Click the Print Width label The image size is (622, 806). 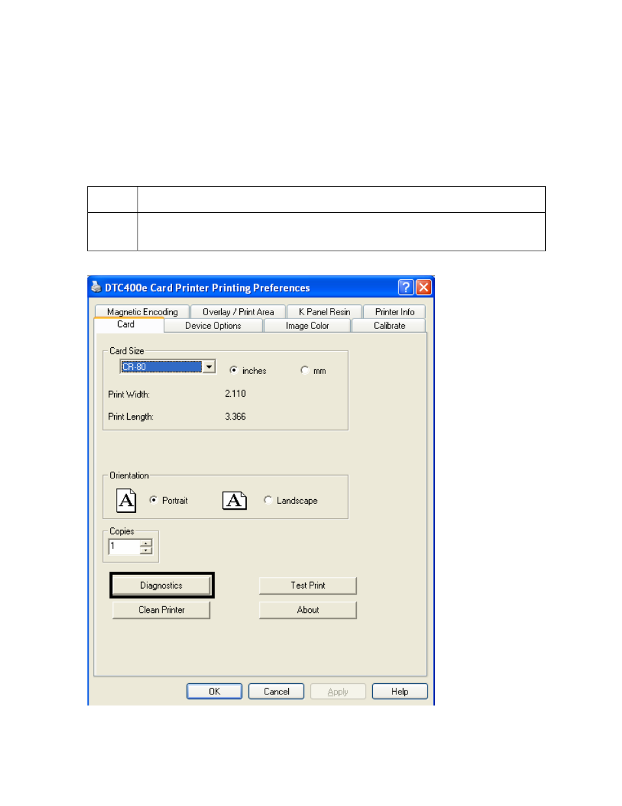tap(129, 394)
